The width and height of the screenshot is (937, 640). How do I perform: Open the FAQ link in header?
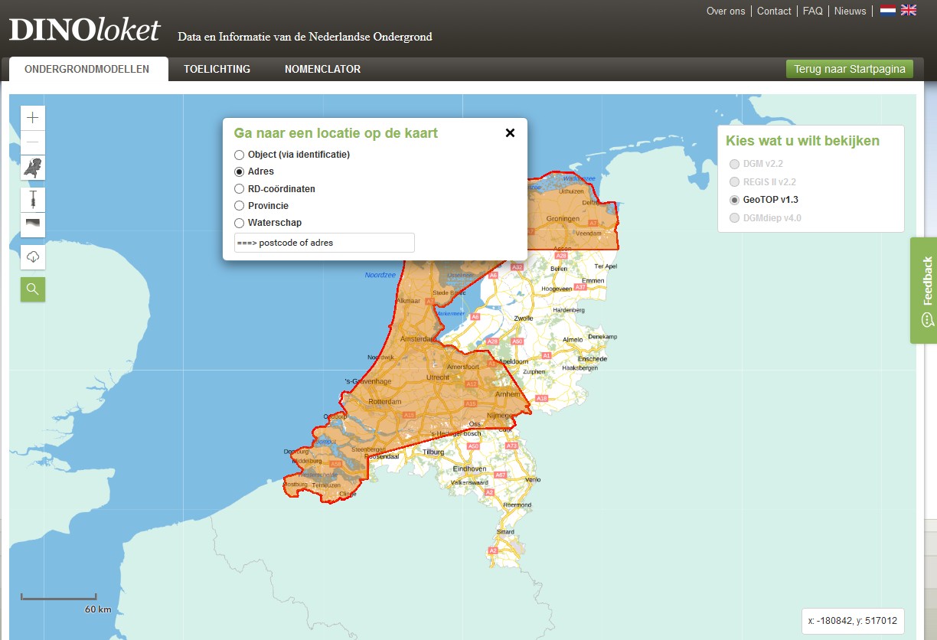(812, 11)
